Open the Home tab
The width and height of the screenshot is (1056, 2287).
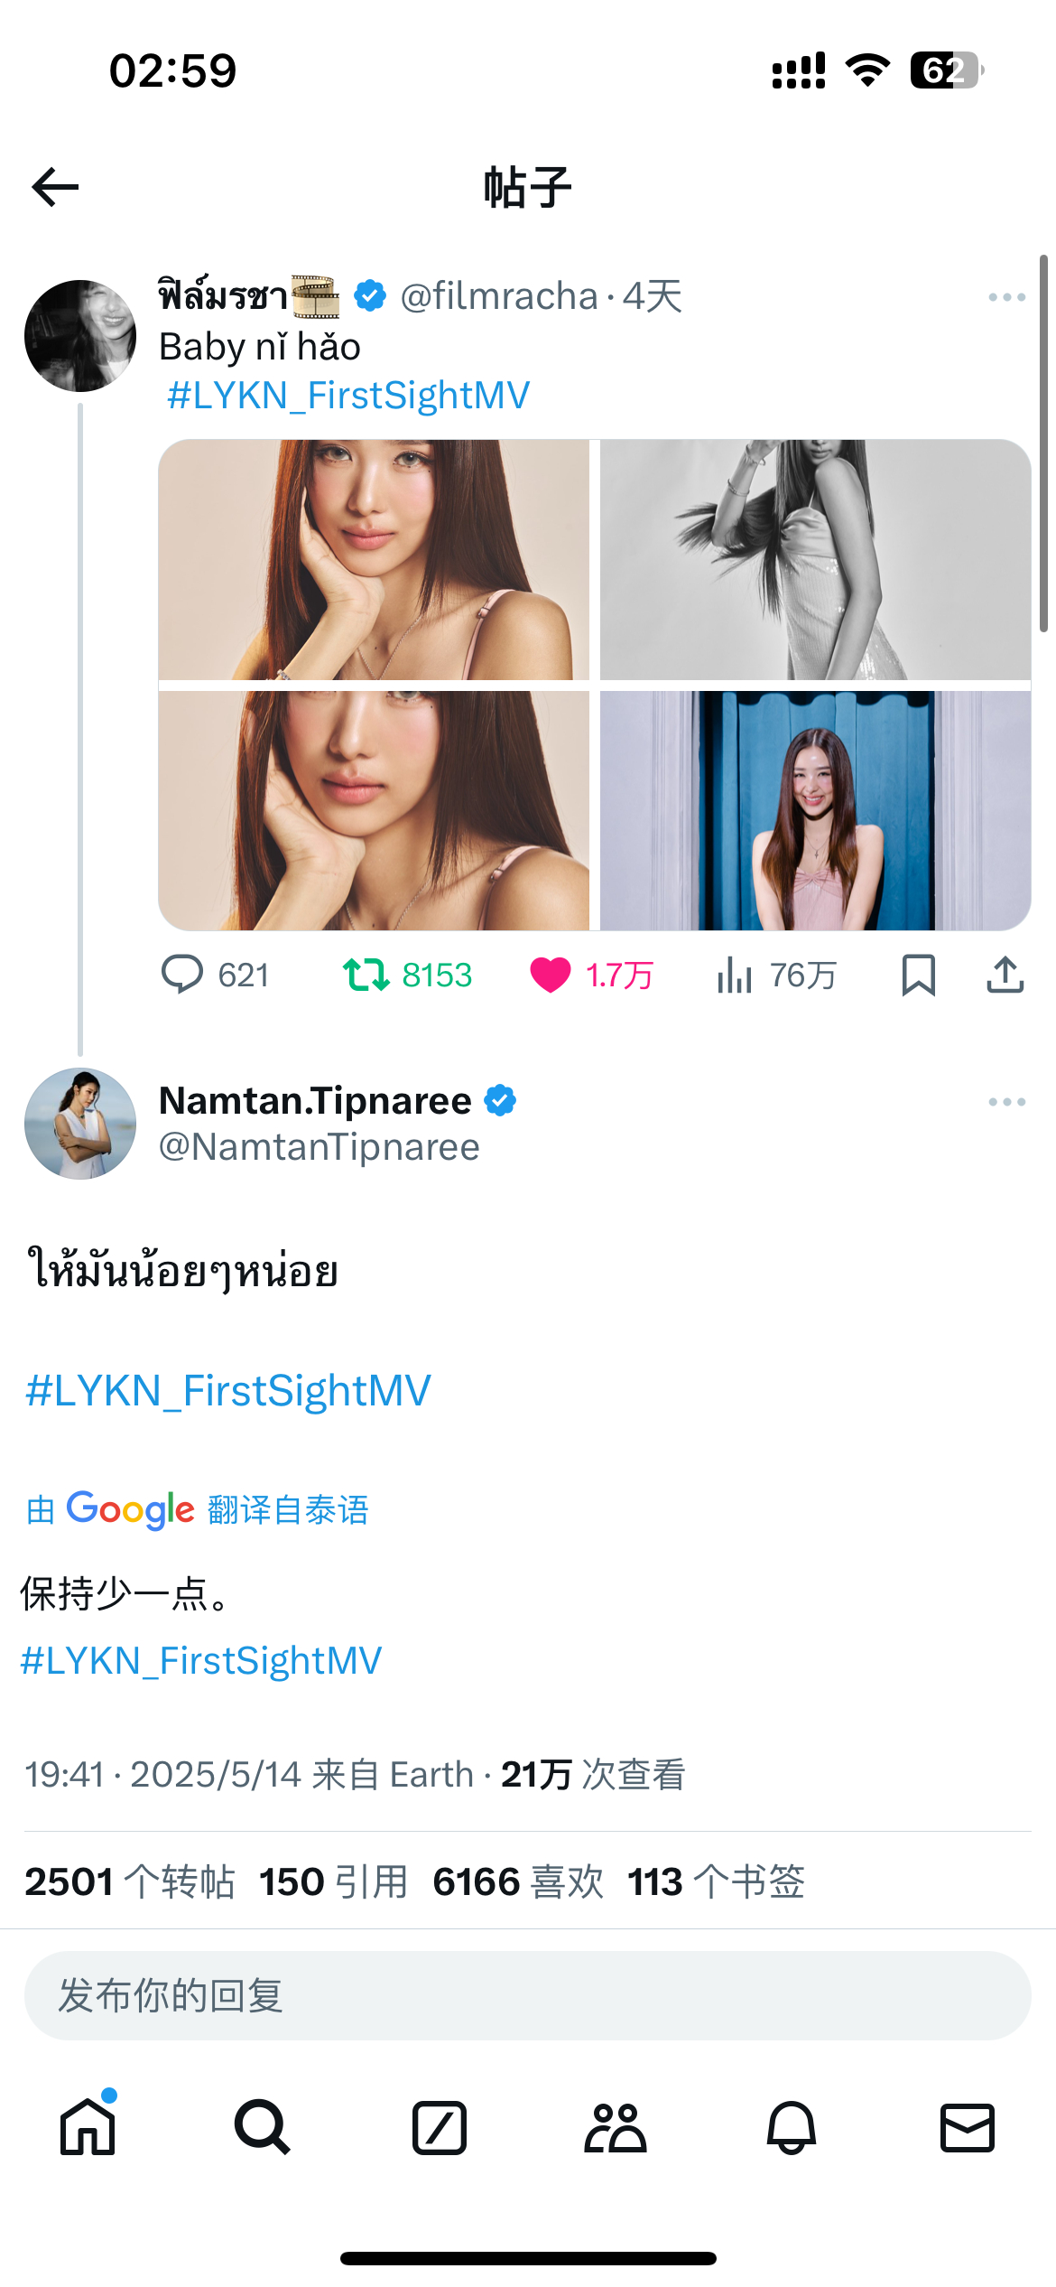(88, 2127)
